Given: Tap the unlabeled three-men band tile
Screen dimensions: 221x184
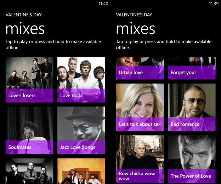Looking at the screenshot, I should coord(29,171).
